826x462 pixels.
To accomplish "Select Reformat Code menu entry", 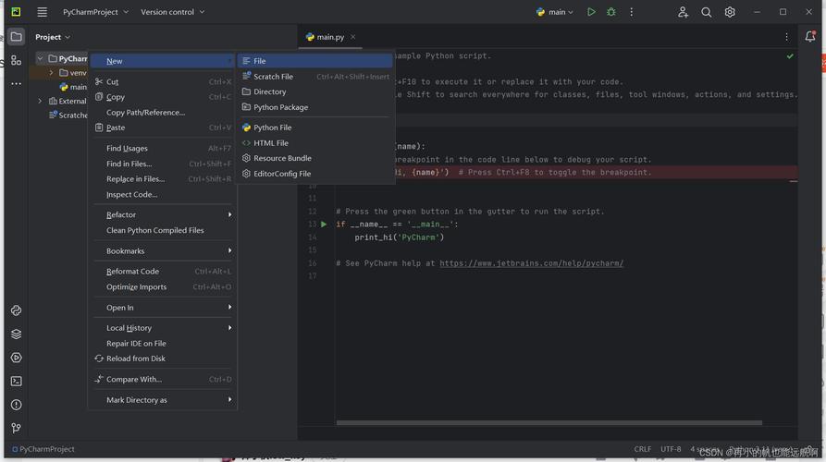I will (x=164, y=272).
